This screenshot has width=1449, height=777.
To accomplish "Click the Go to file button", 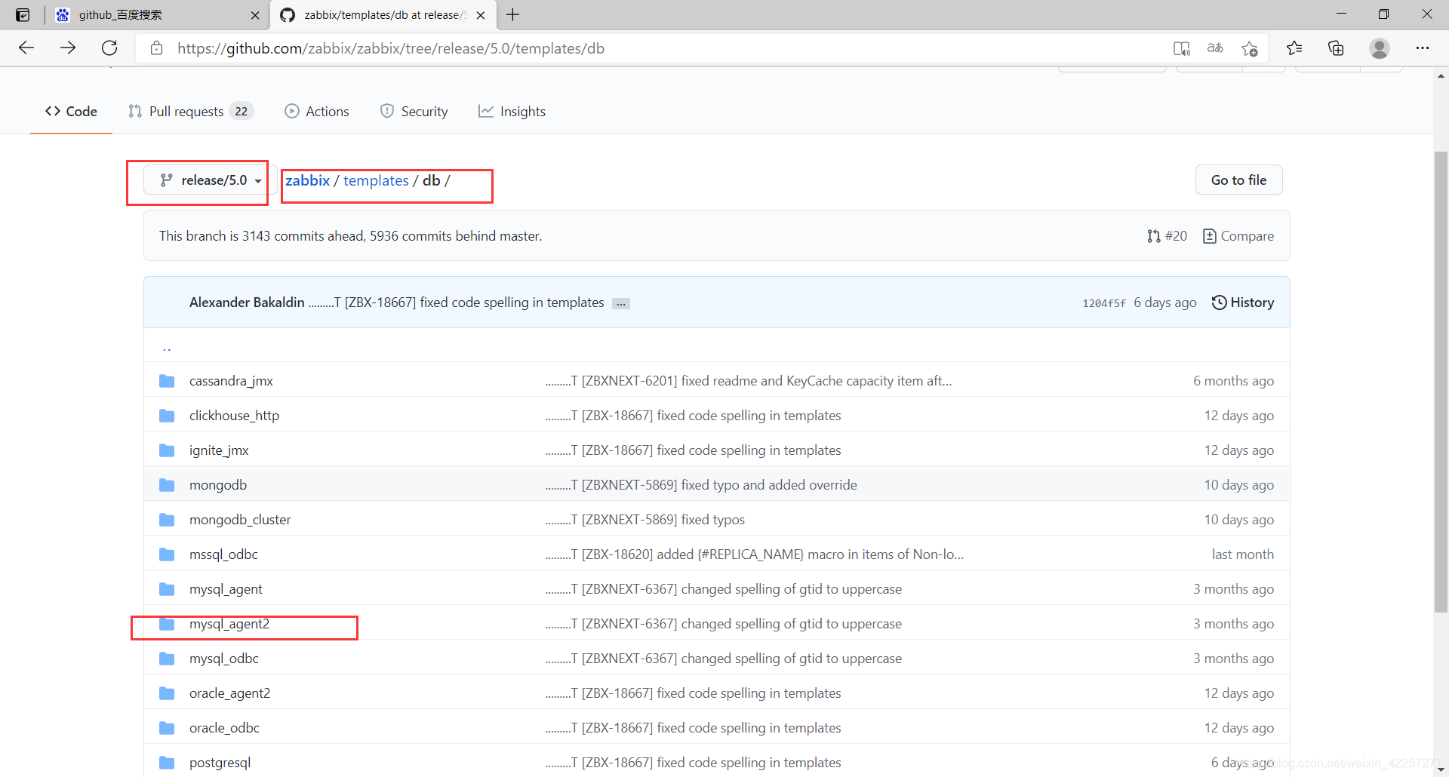I will coord(1238,180).
